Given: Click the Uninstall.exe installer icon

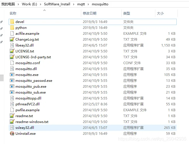Looking at the screenshot, I should [x=12, y=134].
